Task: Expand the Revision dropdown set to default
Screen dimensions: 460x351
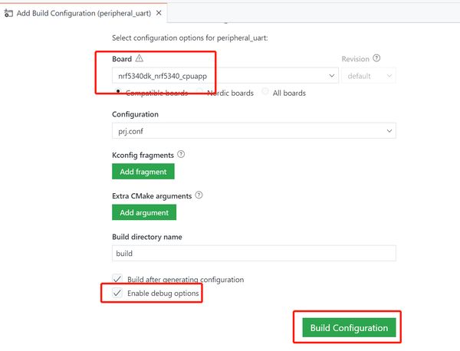Action: tap(369, 76)
